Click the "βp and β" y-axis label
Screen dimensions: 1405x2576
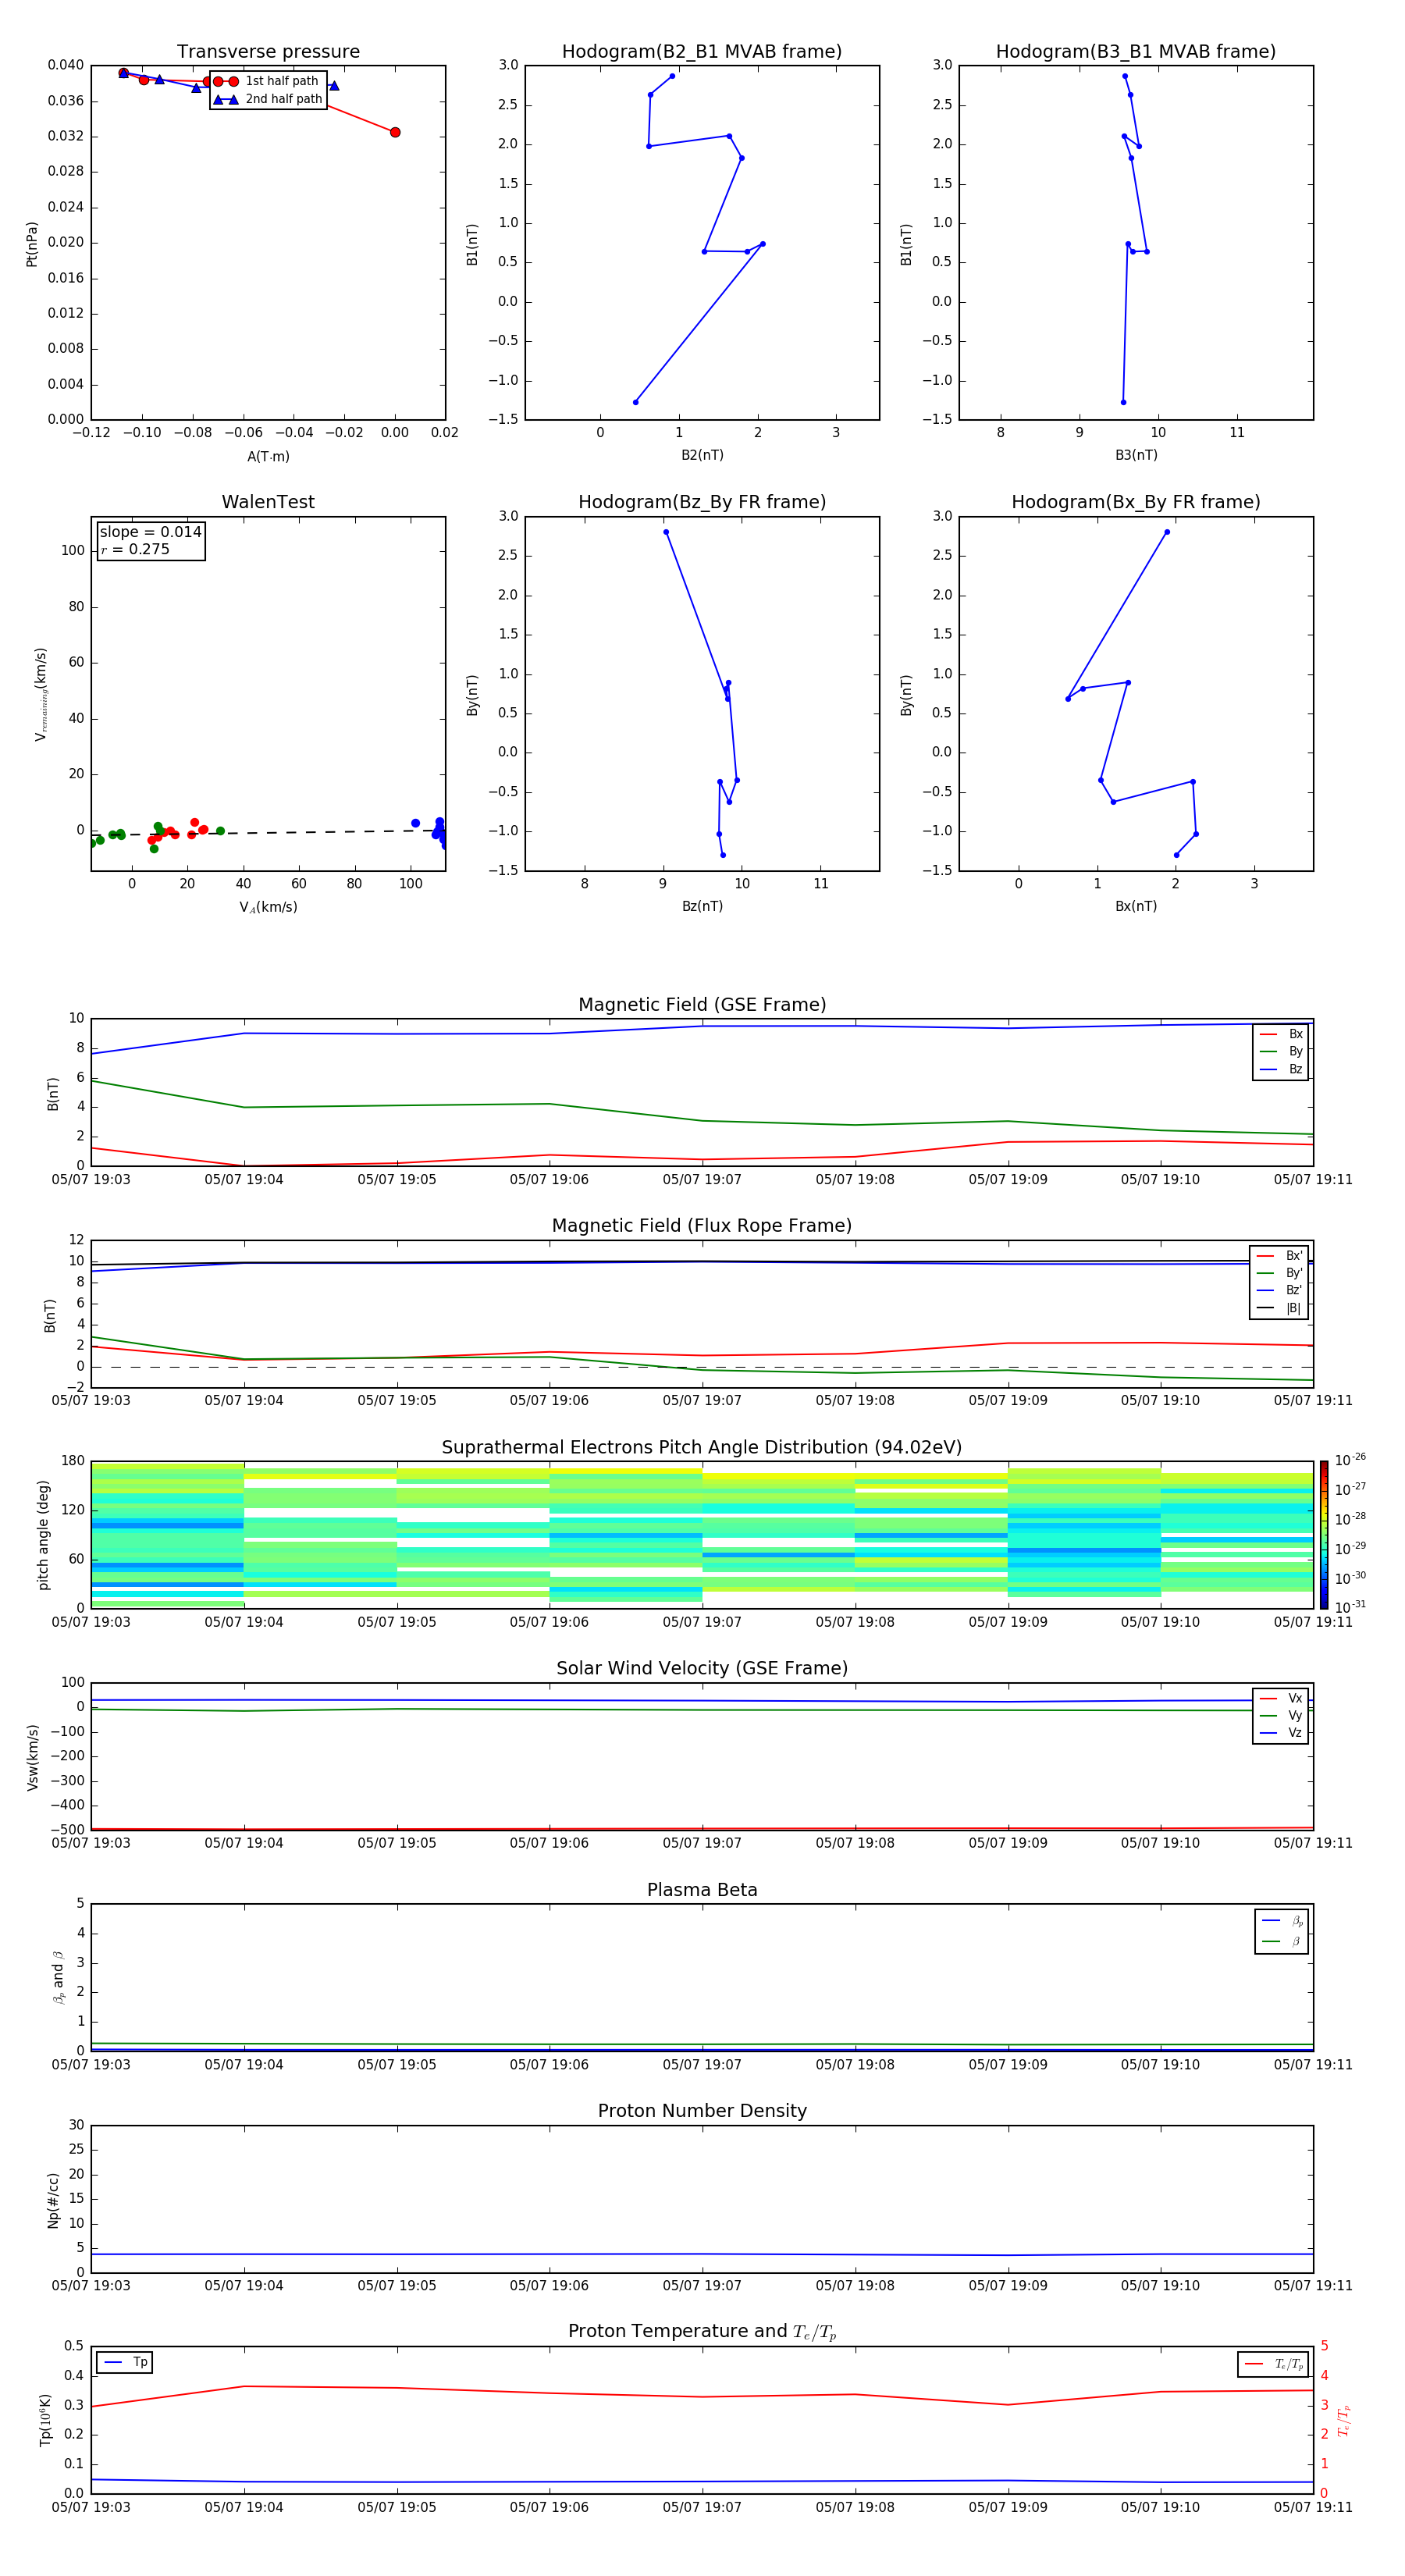pos(58,1977)
